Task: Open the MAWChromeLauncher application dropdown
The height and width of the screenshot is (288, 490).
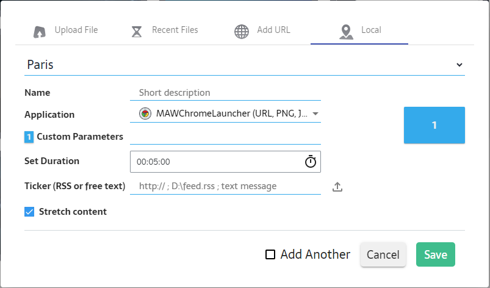Action: (x=315, y=113)
